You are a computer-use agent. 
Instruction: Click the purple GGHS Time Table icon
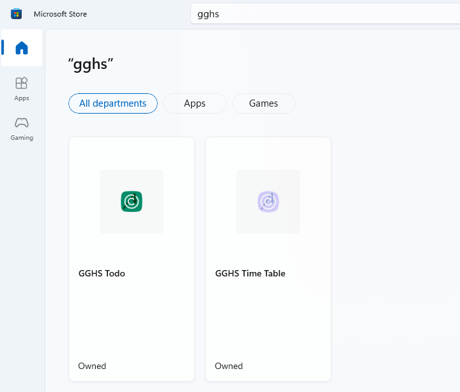[x=268, y=201]
